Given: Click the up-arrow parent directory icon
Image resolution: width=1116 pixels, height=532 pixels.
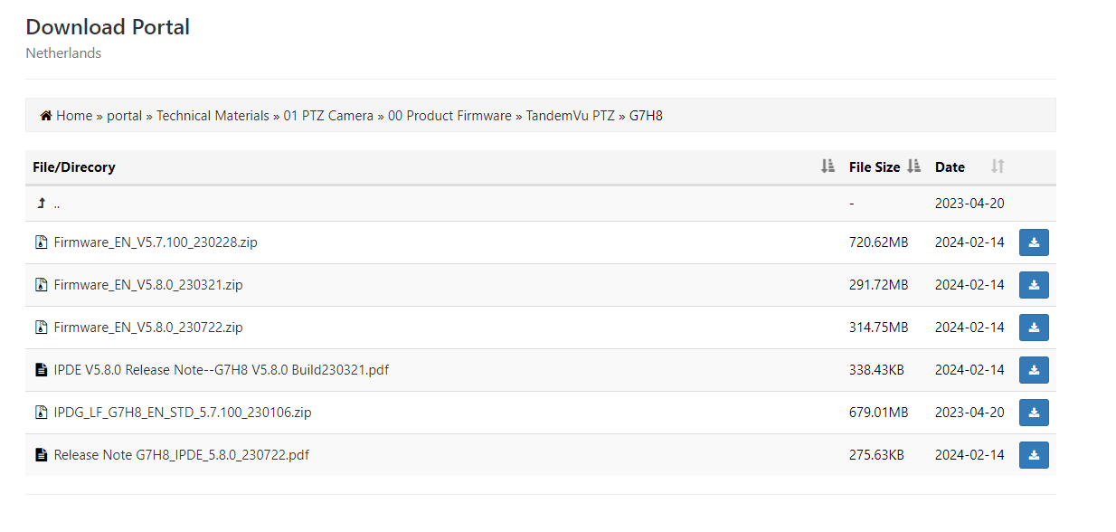Looking at the screenshot, I should [41, 204].
